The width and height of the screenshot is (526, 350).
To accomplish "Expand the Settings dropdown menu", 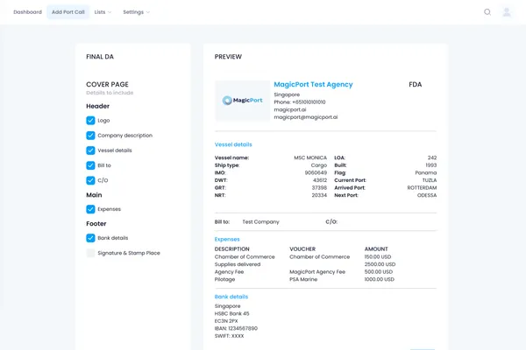I will [136, 12].
